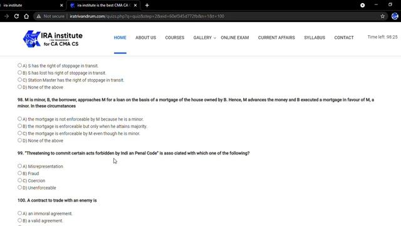The height and width of the screenshot is (226, 401).
Task: Expand the GALLERY dropdown menu
Action: point(202,38)
